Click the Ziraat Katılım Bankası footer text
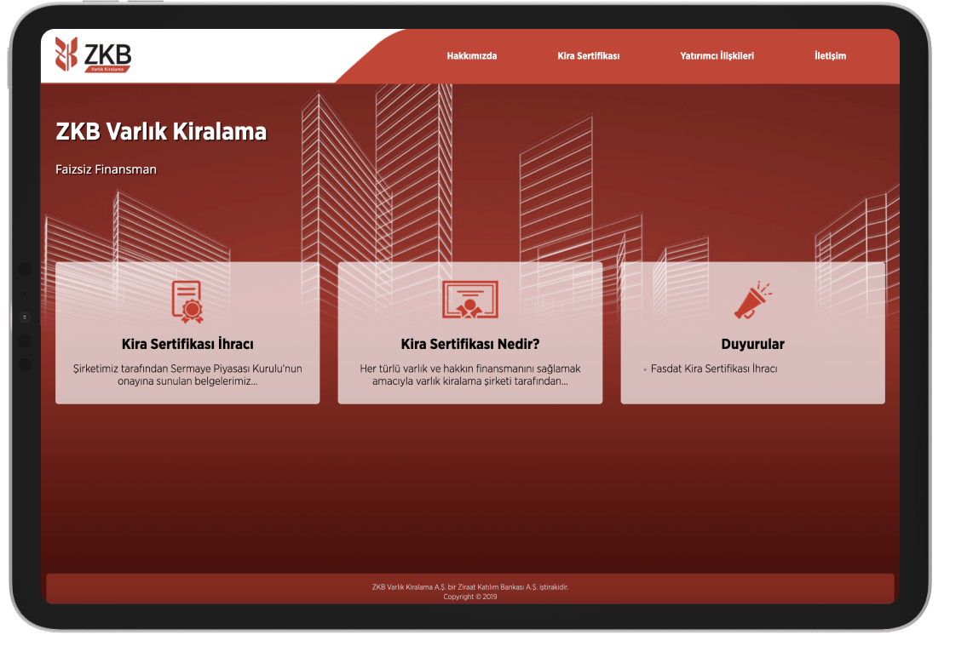The image size is (973, 669). 469,587
